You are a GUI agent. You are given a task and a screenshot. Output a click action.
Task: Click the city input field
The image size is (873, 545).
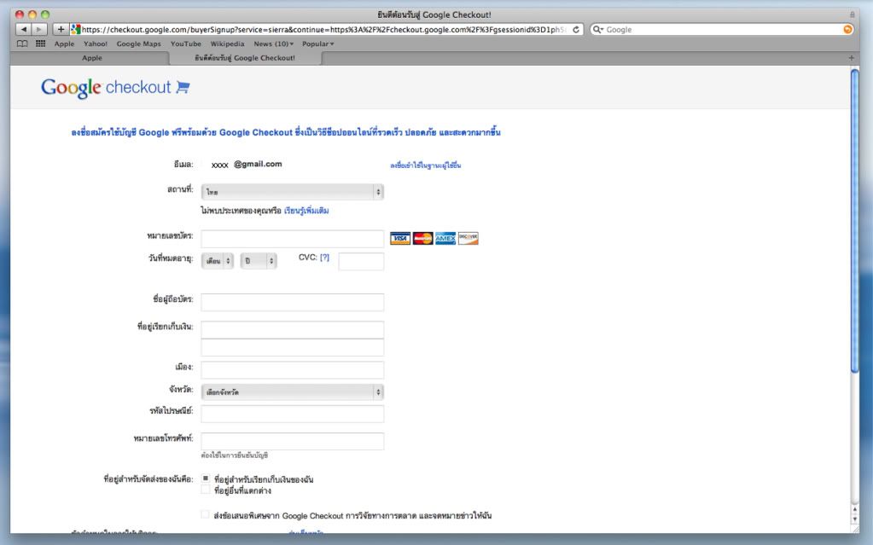(x=293, y=370)
